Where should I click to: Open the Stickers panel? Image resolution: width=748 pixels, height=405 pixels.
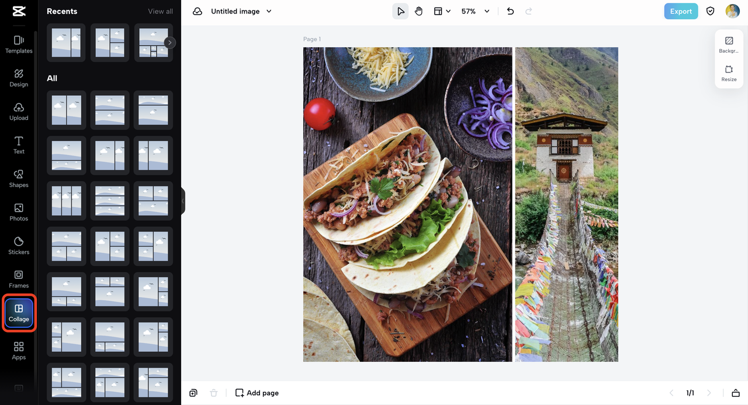pos(19,245)
